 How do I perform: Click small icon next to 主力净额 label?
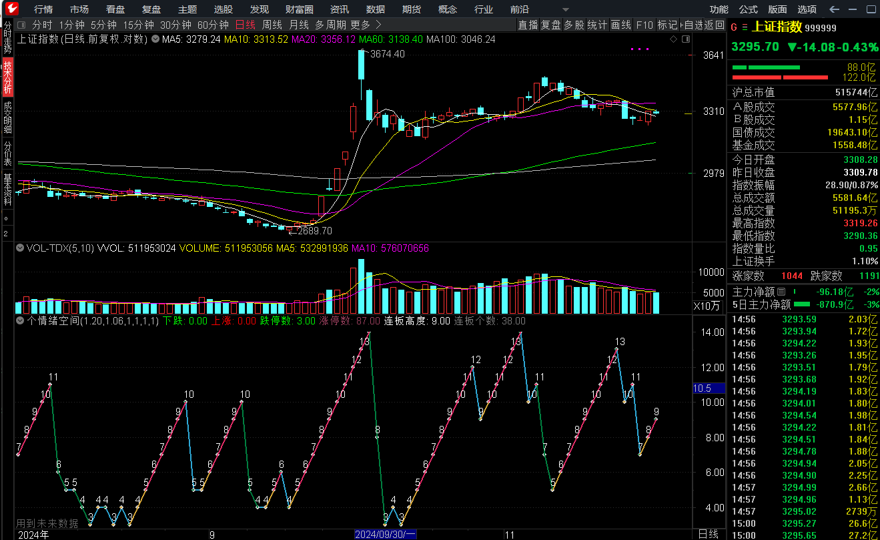(x=781, y=292)
